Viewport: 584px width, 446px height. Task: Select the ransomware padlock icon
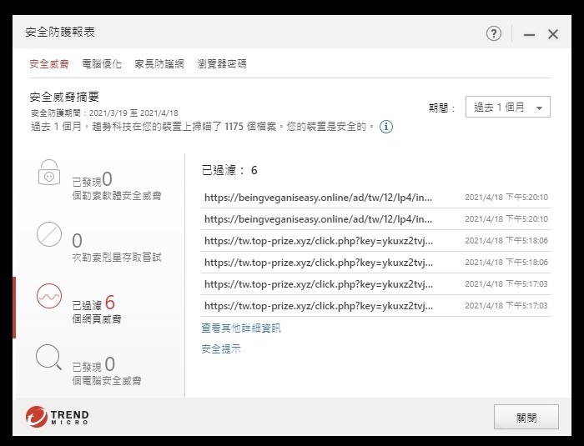(49, 173)
